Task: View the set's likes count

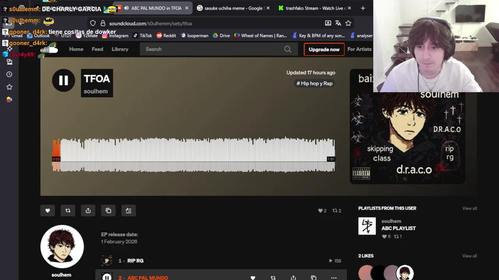Action: pos(322,210)
